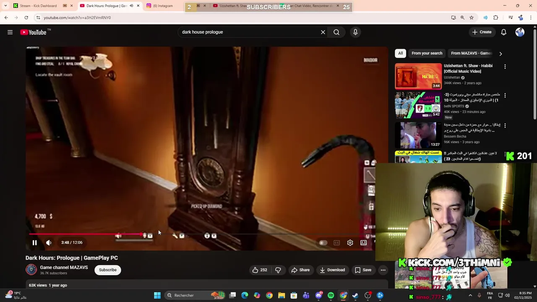Bookmark this page with the star
The height and width of the screenshot is (302, 537).
click(472, 18)
